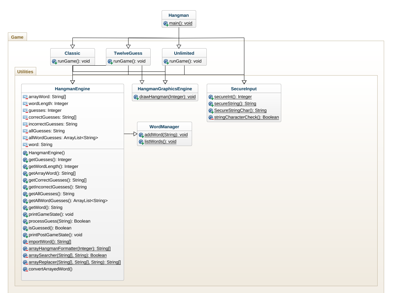Click the method icon beside secureInt(): Integer
Image resolution: width=393 pixels, height=293 pixels.
click(x=211, y=97)
